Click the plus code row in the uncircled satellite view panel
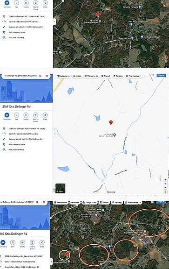Screen dimensions: 169x269 [23, 21]
